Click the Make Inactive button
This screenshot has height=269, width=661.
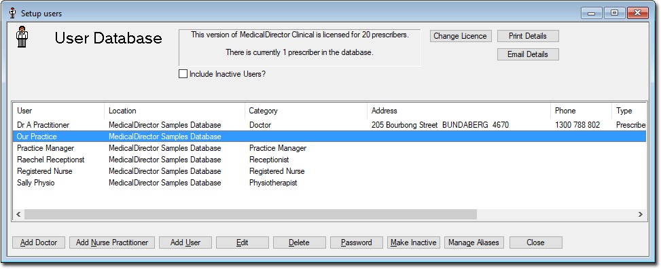(414, 243)
